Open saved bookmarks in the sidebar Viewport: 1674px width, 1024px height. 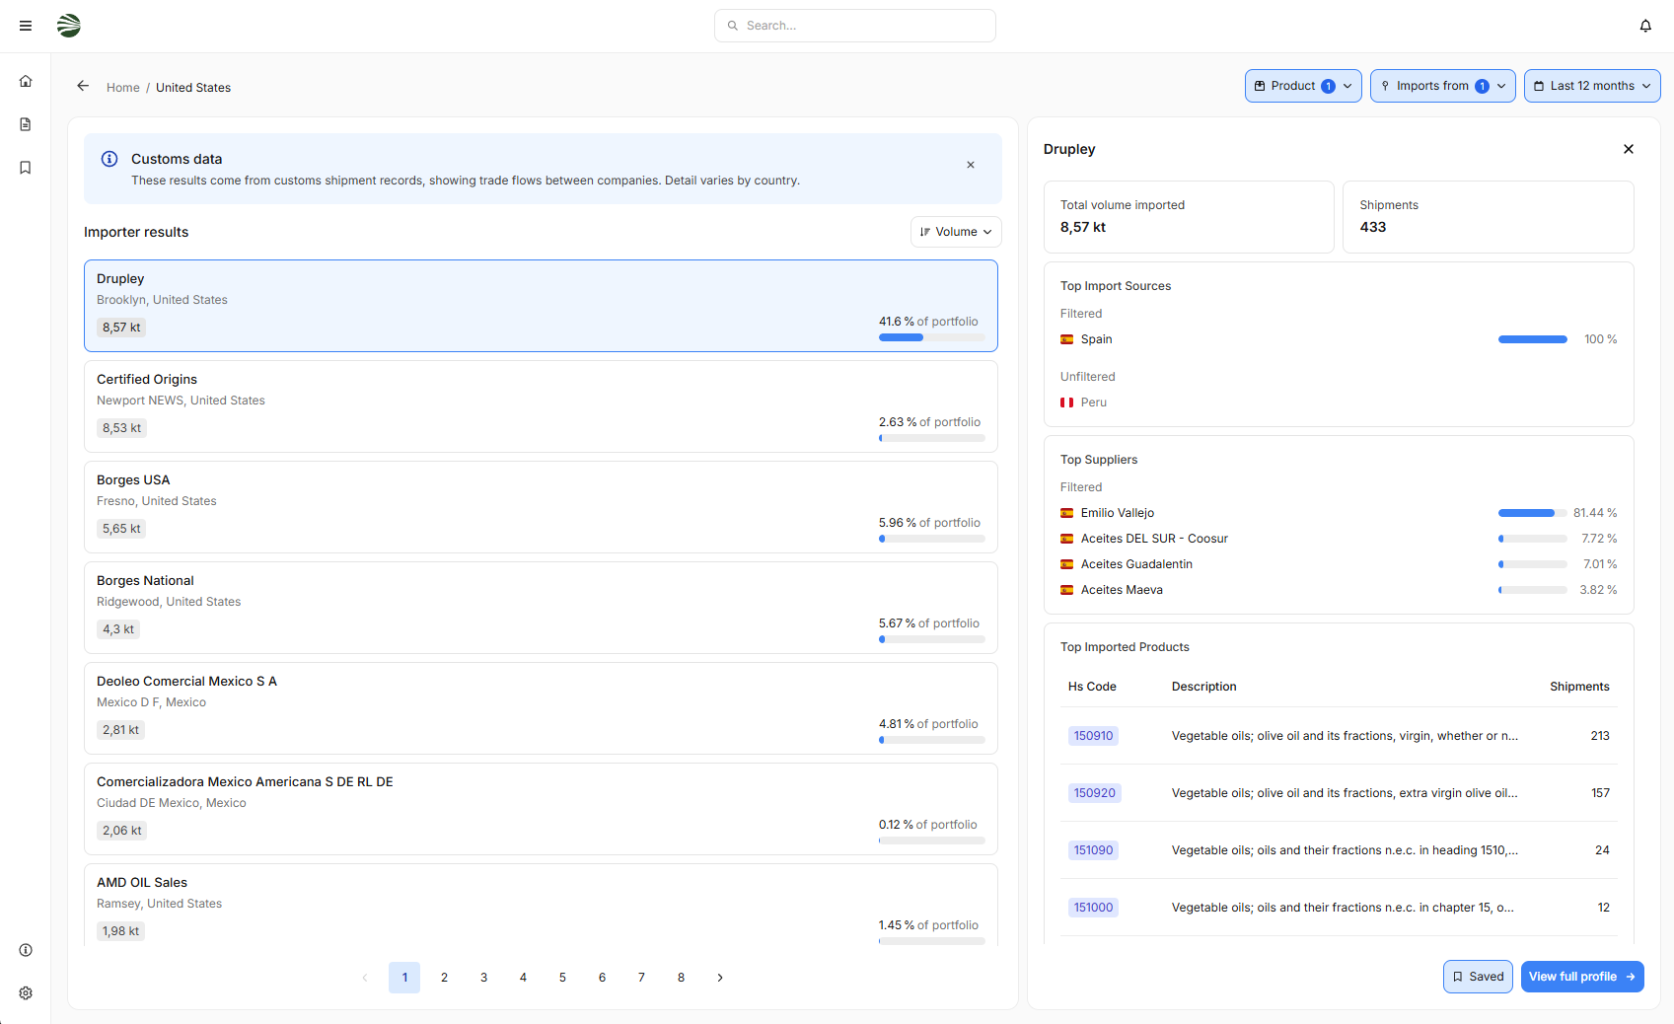click(x=26, y=168)
